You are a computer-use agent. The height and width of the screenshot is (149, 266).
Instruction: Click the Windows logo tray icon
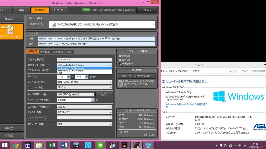[221, 145]
